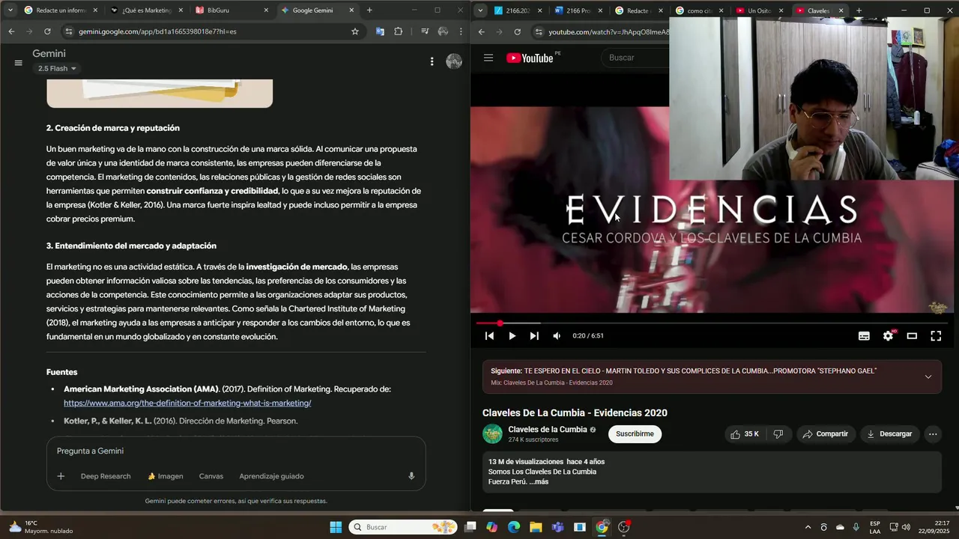Image resolution: width=959 pixels, height=539 pixels.
Task: Open Canvas in Gemini prompt bar
Action: (211, 476)
